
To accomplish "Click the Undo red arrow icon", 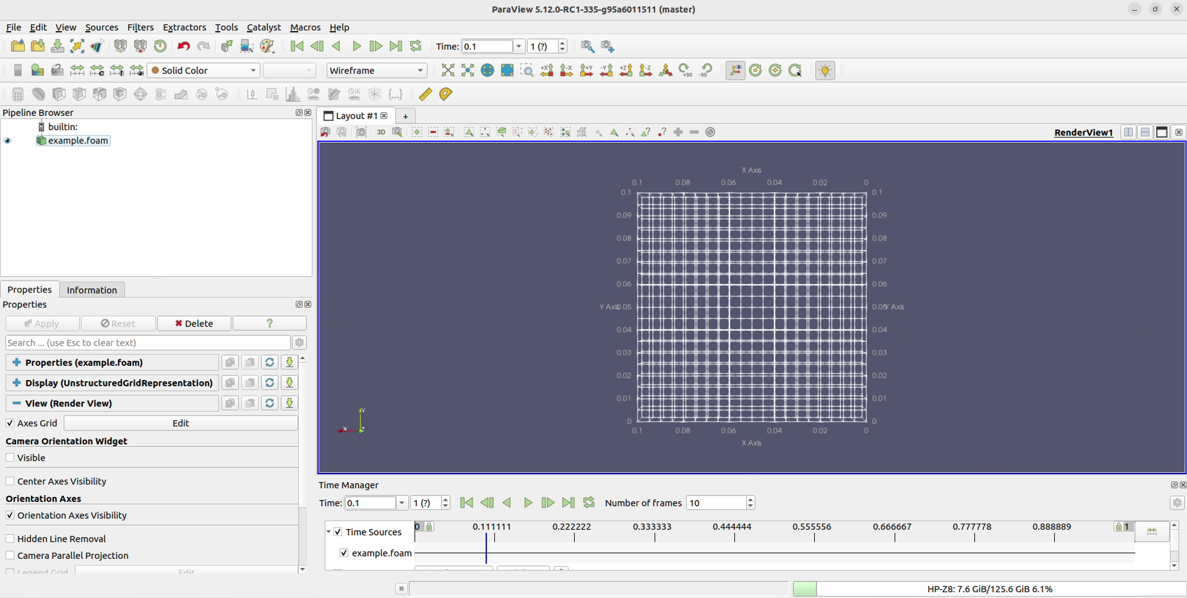I will 184,46.
